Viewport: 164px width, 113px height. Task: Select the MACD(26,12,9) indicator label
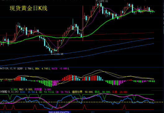[8, 69]
